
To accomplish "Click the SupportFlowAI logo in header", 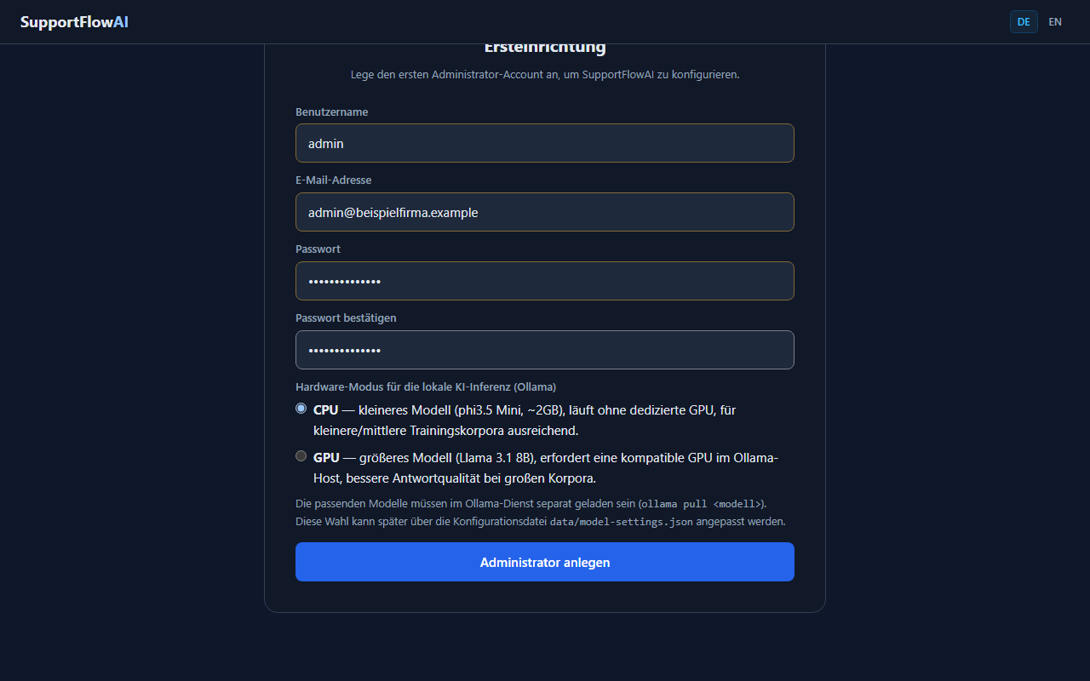I will point(74,22).
